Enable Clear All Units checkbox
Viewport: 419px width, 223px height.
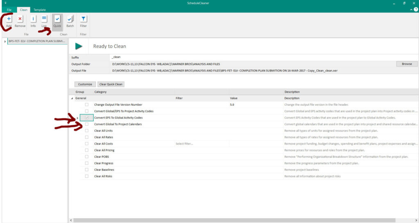coord(87,131)
